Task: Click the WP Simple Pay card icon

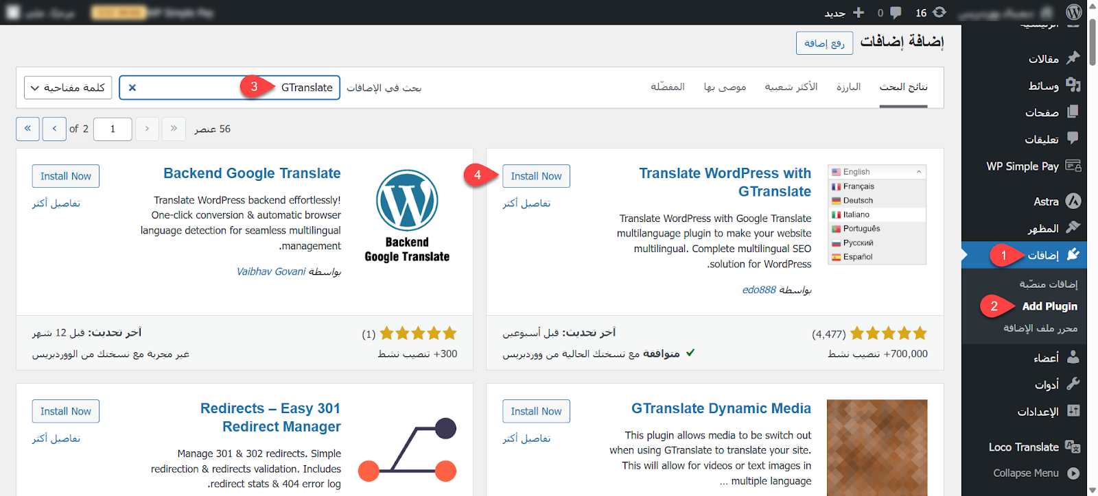Action: pyautogui.click(x=1073, y=166)
